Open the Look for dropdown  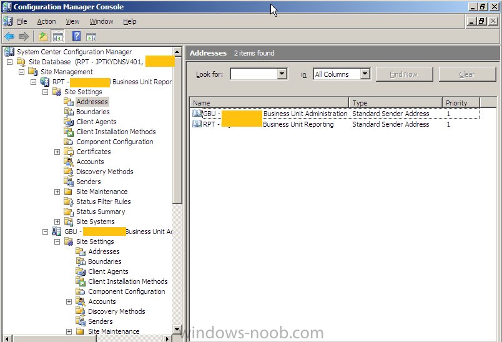[x=282, y=74]
